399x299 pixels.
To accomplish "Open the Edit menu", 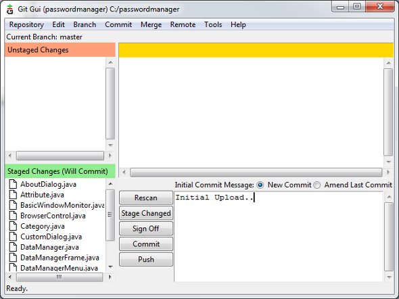I will (x=59, y=24).
